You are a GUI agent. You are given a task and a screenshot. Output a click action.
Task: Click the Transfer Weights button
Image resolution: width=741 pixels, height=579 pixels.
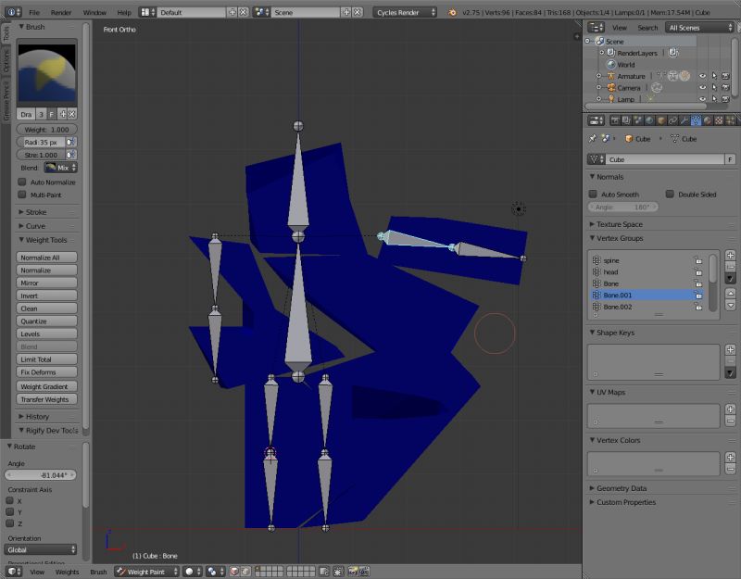44,399
